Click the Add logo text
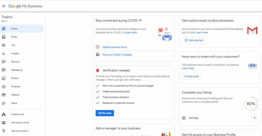 (193, 118)
